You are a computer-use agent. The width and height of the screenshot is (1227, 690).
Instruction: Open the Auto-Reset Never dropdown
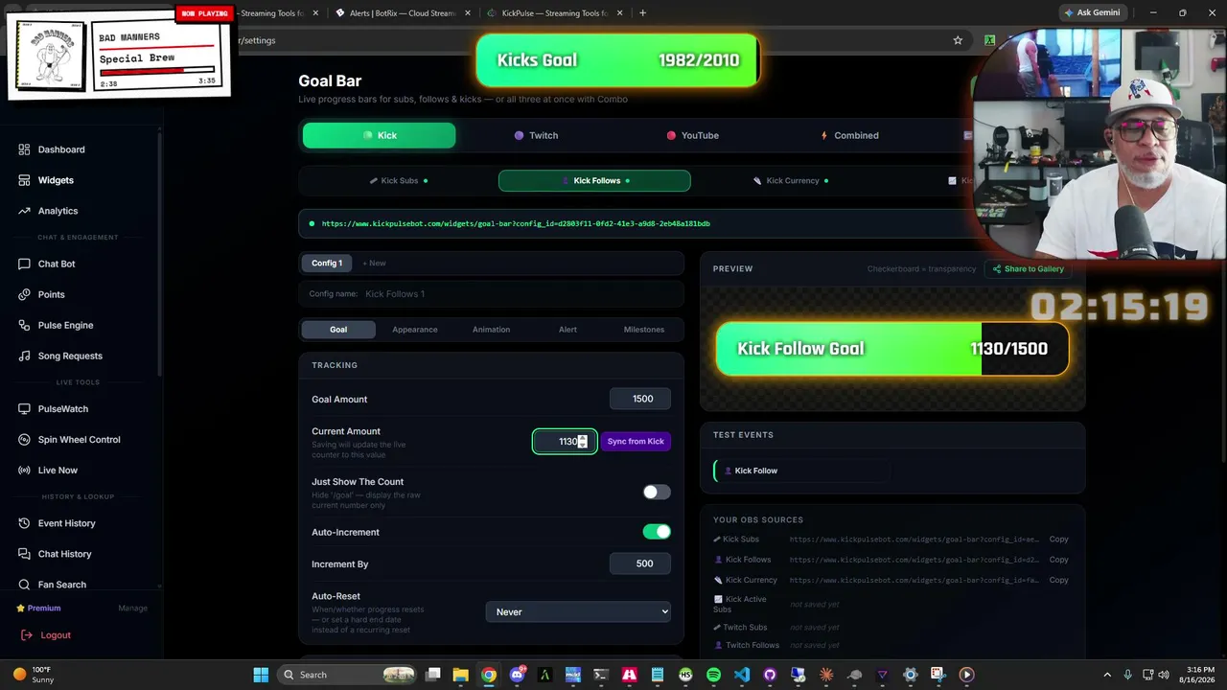pos(578,611)
